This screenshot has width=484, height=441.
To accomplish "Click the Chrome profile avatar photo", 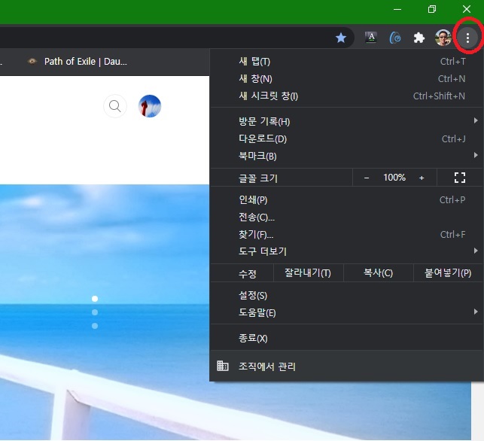I will pos(443,38).
